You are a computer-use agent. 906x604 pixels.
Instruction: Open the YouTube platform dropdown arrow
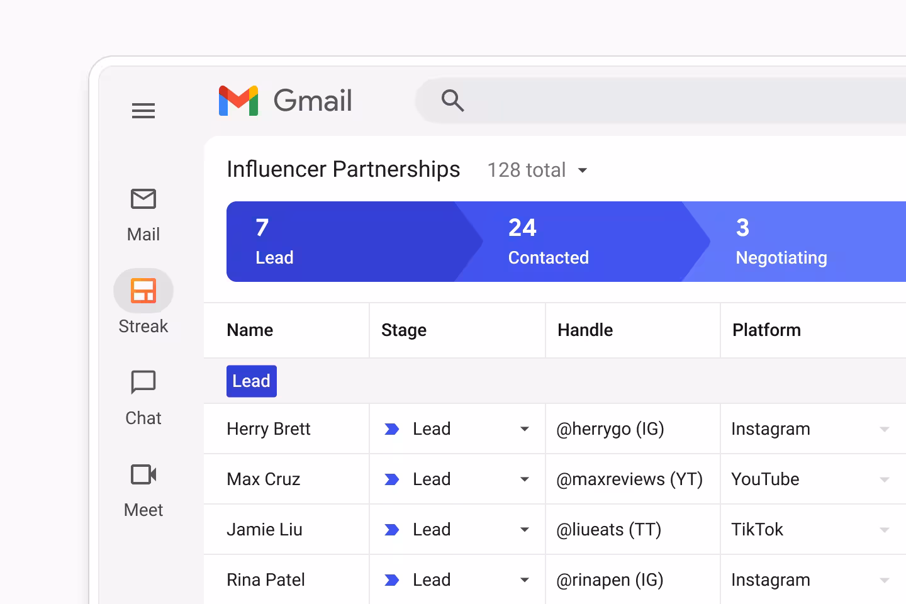[885, 479]
